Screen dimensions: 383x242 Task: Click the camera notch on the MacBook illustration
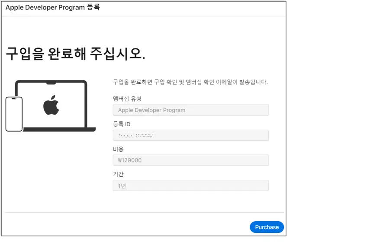[x=51, y=83]
